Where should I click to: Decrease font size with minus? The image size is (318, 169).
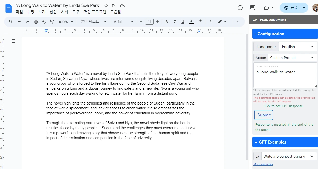[141, 22]
